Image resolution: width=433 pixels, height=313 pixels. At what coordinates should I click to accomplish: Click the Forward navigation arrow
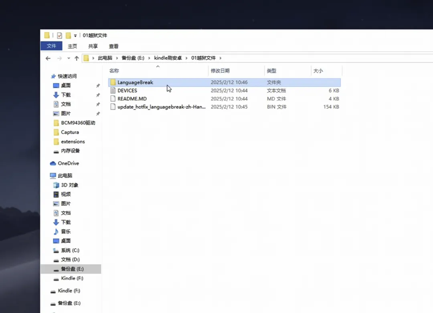tap(59, 58)
